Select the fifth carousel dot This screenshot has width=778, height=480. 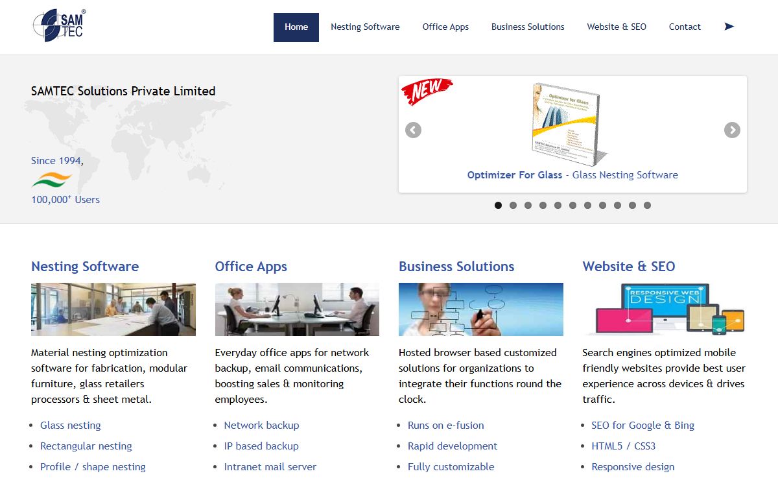pos(558,205)
